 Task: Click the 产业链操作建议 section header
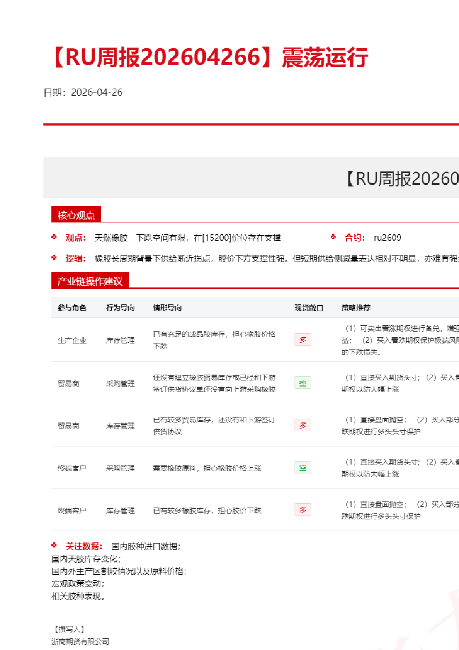click(x=90, y=281)
